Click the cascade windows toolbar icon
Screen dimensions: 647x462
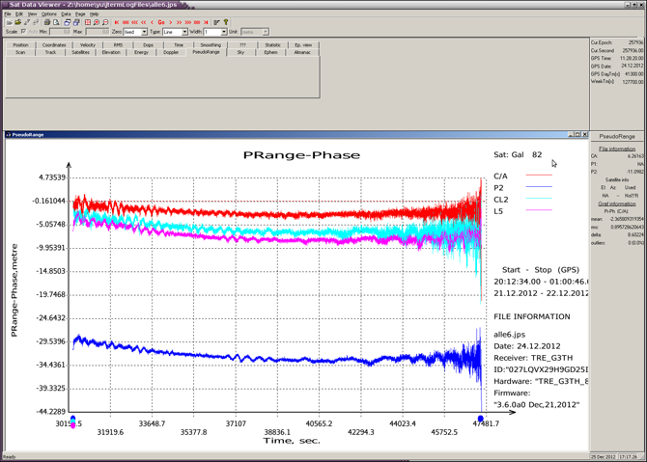[x=68, y=22]
